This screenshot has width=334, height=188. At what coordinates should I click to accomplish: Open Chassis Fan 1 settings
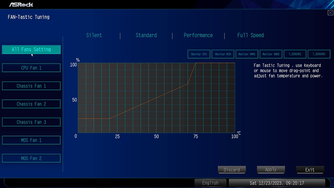(31, 86)
